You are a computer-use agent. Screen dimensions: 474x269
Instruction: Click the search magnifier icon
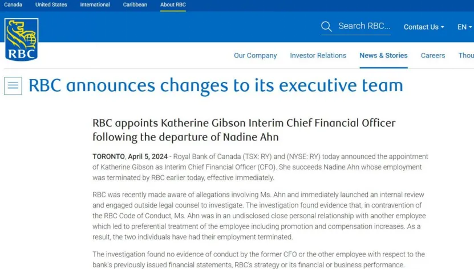pos(326,26)
